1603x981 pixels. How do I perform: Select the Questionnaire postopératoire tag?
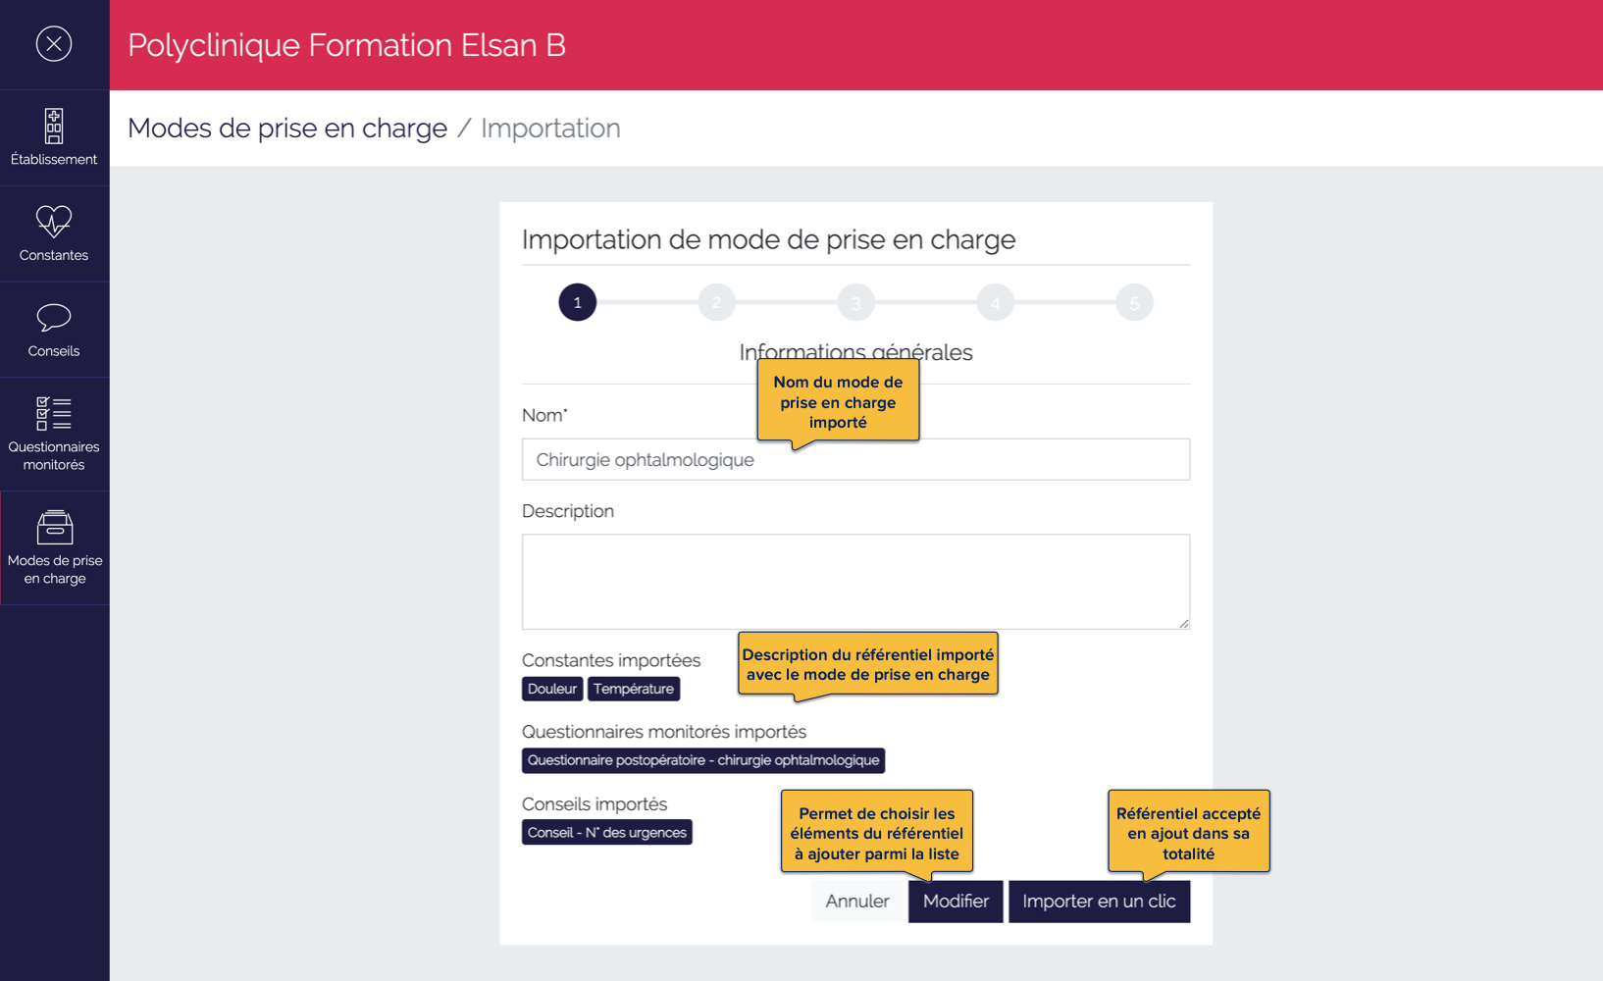click(702, 760)
